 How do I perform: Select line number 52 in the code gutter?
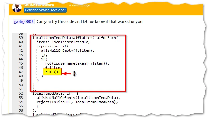pos(21,93)
